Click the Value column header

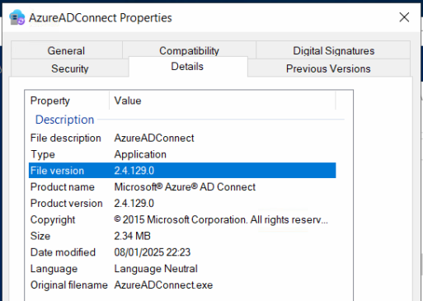point(222,101)
